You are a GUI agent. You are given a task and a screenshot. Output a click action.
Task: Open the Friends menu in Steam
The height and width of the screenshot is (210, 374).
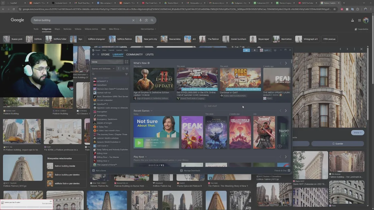[x=111, y=50]
